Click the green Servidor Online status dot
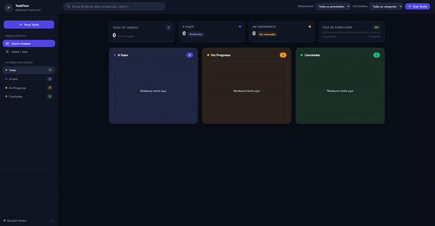The height and width of the screenshot is (226, 435). 5,221
